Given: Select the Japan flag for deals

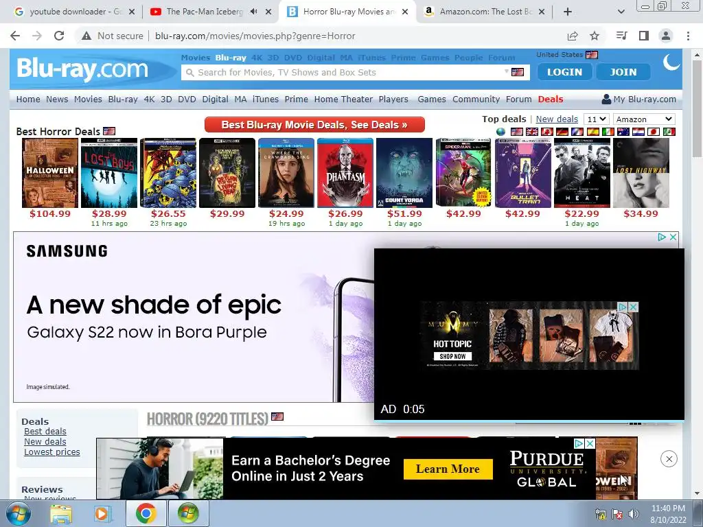Looking at the screenshot, I should 654,132.
